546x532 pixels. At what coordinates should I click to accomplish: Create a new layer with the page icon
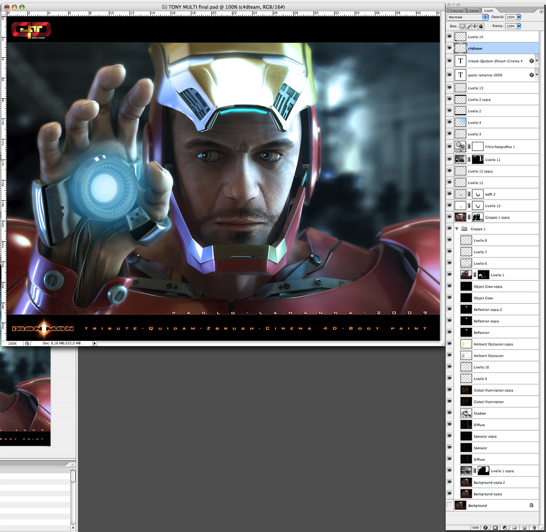(x=524, y=527)
